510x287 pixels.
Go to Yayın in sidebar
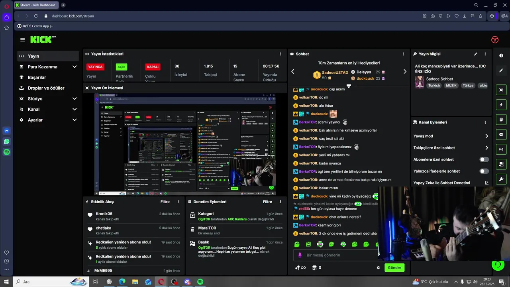click(x=48, y=56)
